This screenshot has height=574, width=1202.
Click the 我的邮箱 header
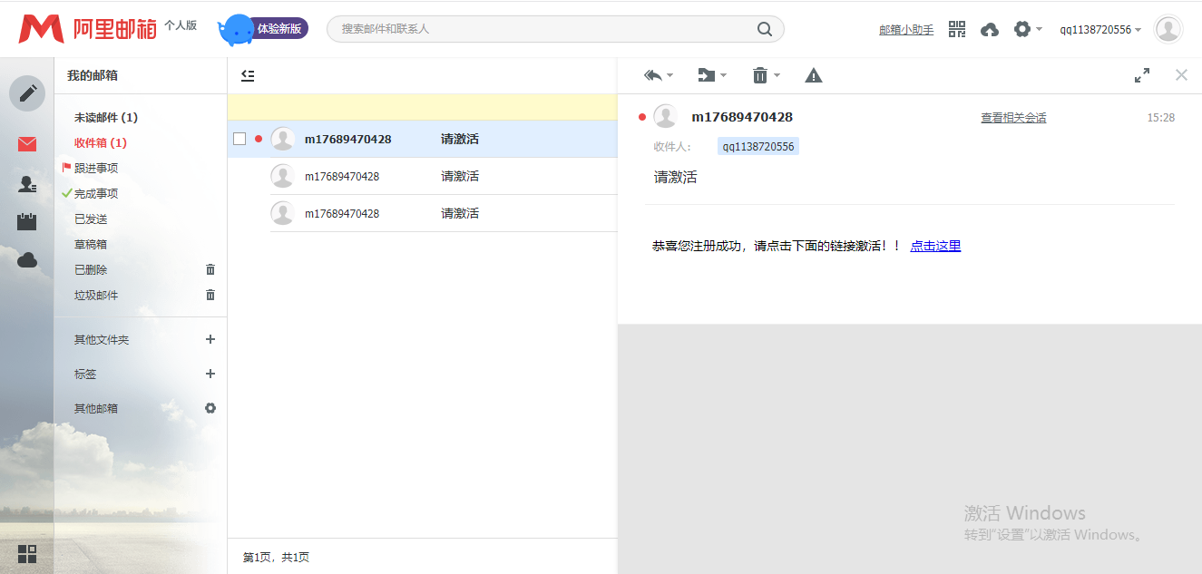[93, 76]
